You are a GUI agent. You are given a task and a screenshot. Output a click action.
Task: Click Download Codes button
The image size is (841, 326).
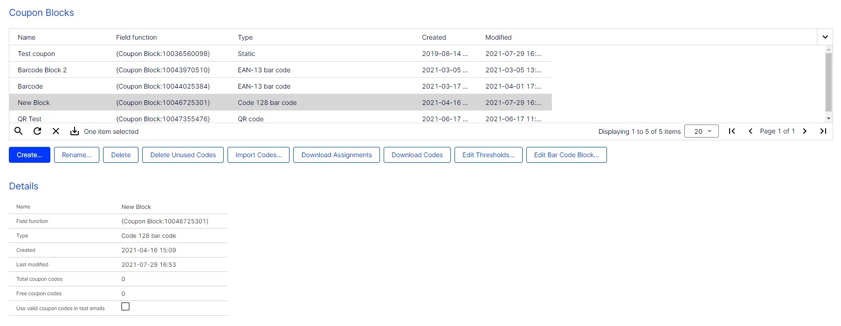point(417,155)
